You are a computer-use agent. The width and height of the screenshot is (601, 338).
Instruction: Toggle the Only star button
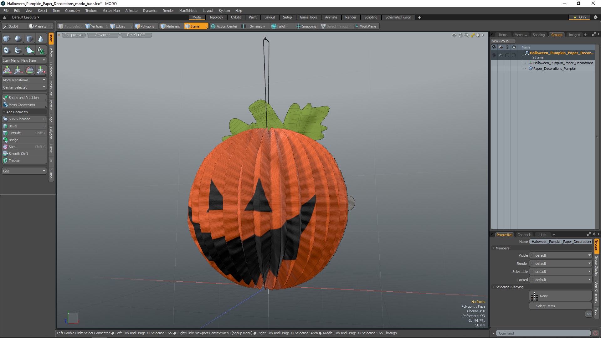coord(580,17)
